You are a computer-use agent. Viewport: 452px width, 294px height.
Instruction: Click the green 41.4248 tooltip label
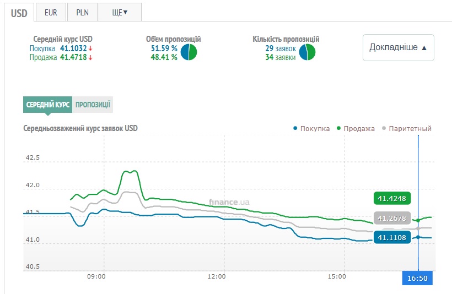[x=392, y=198]
